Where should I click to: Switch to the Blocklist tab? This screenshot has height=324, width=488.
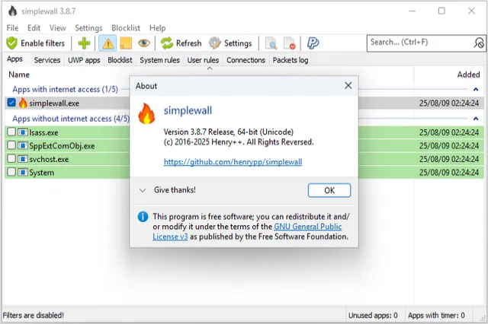click(120, 60)
